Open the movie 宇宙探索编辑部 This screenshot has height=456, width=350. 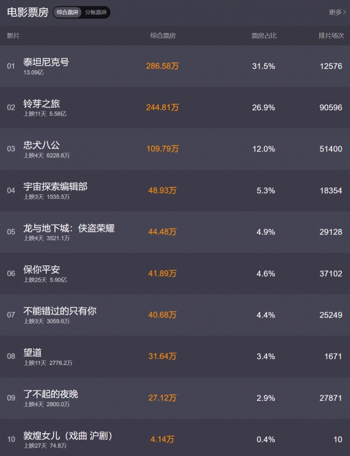point(55,186)
